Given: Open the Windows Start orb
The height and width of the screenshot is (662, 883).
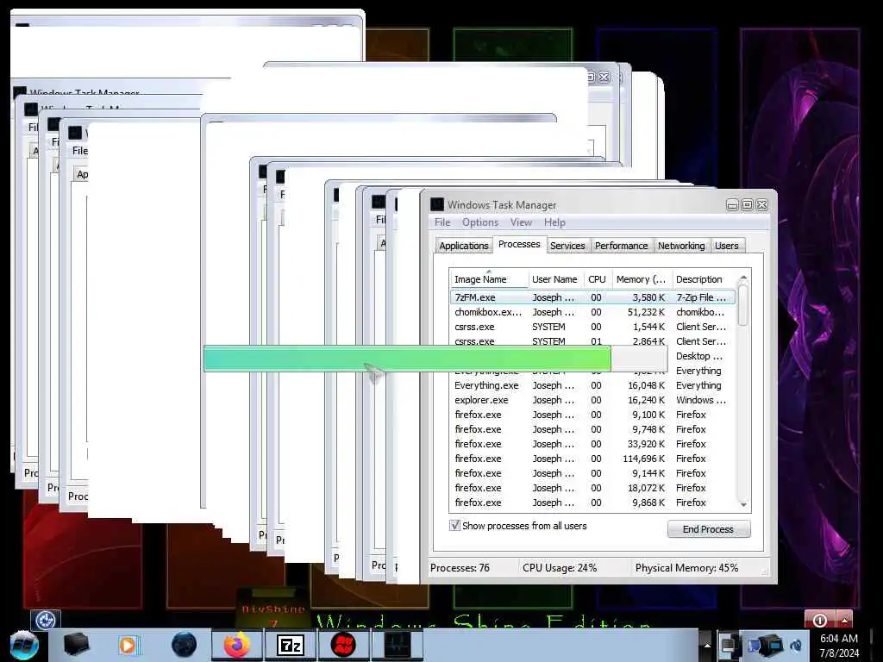Looking at the screenshot, I should 23,645.
